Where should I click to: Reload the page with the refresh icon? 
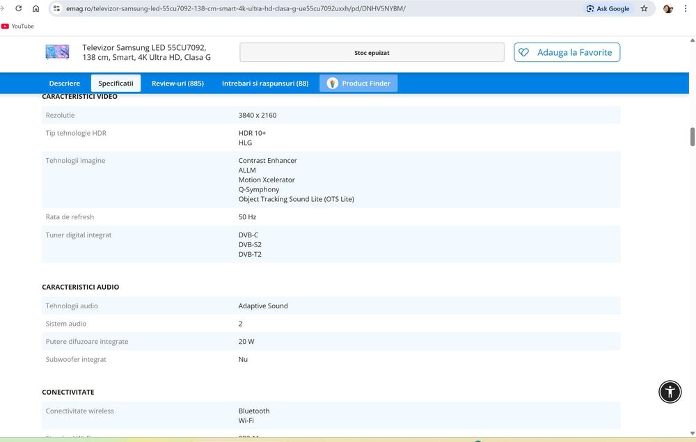(x=19, y=8)
